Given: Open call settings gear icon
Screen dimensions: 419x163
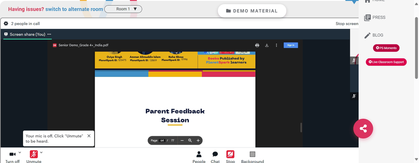Looking at the screenshot, I should pyautogui.click(x=6, y=23).
